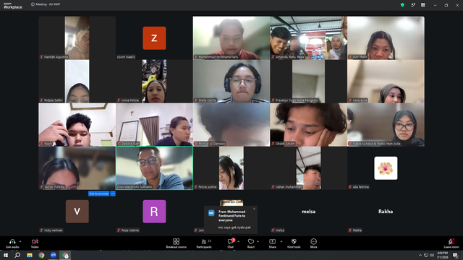Select Dion Wardjono's highlighted video tile
Viewport: 463px width, 260px height.
click(154, 168)
